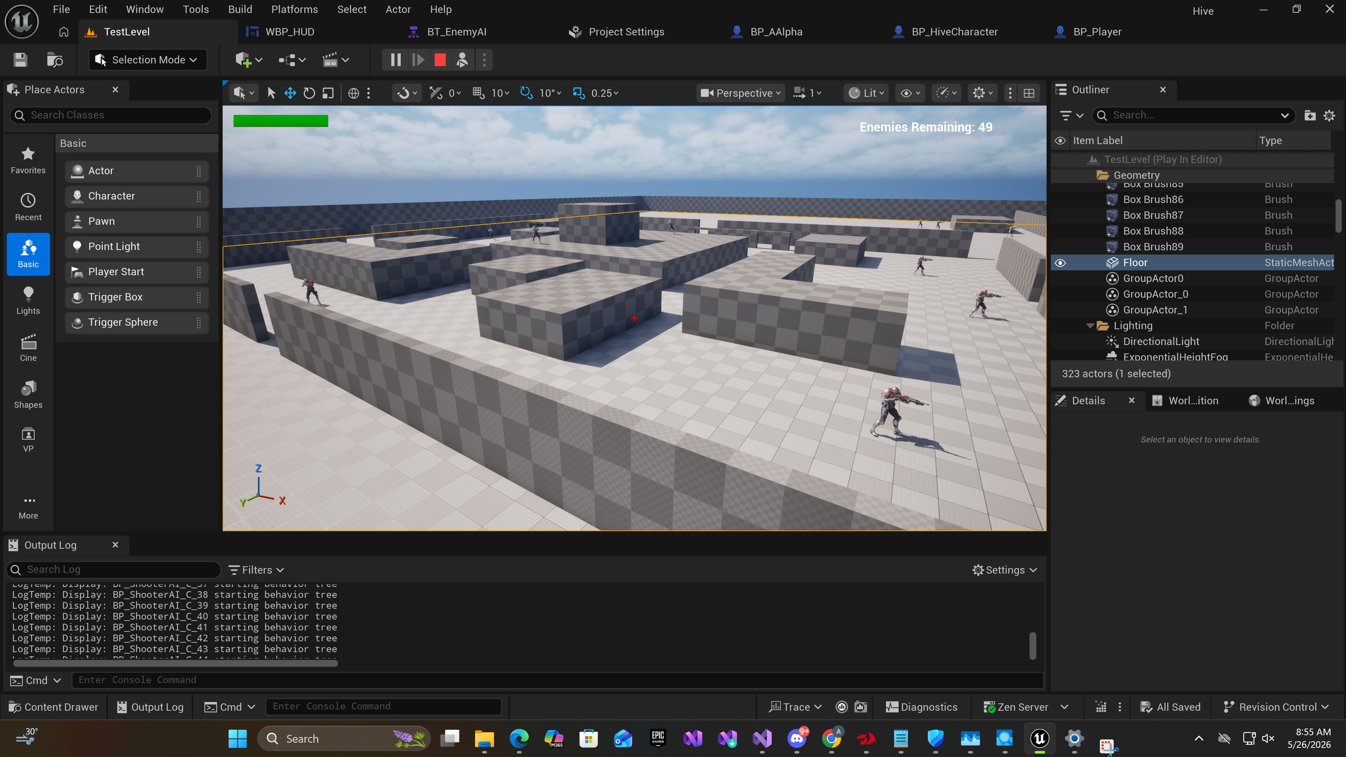Viewport: 1346px width, 757px height.
Task: Click the Enter Console Command field in Output Log
Action: pyautogui.click(x=559, y=680)
